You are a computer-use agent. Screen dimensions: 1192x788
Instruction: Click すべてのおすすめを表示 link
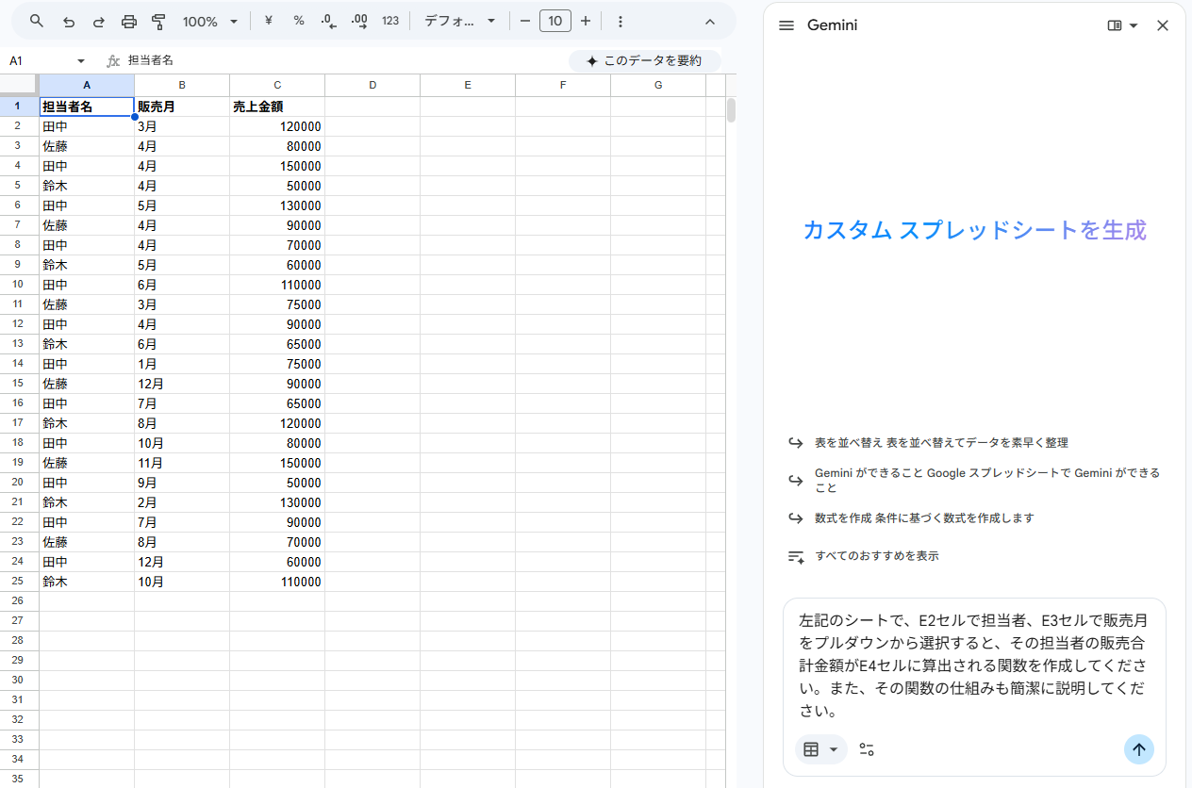877,556
